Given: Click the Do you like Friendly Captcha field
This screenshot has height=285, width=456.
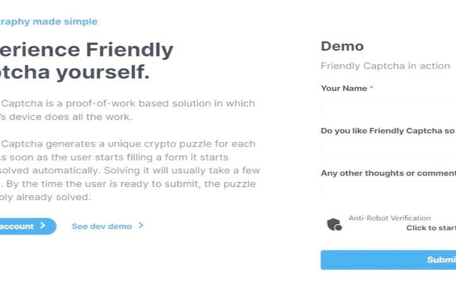Looking at the screenshot, I should coord(388,149).
